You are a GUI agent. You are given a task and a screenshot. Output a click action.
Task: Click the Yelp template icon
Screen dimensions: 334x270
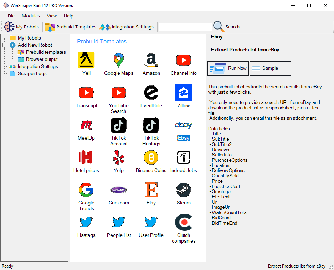(119, 157)
